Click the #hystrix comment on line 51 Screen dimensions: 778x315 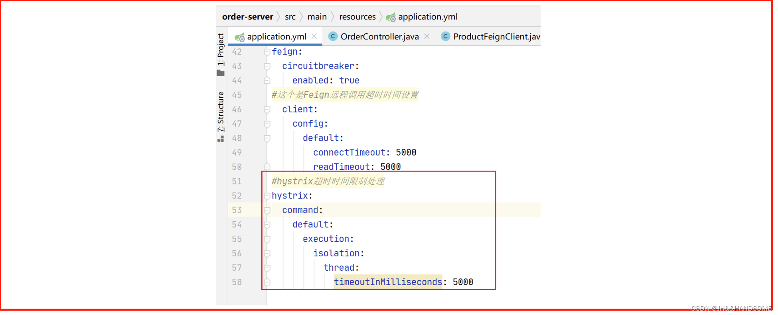pyautogui.click(x=328, y=181)
